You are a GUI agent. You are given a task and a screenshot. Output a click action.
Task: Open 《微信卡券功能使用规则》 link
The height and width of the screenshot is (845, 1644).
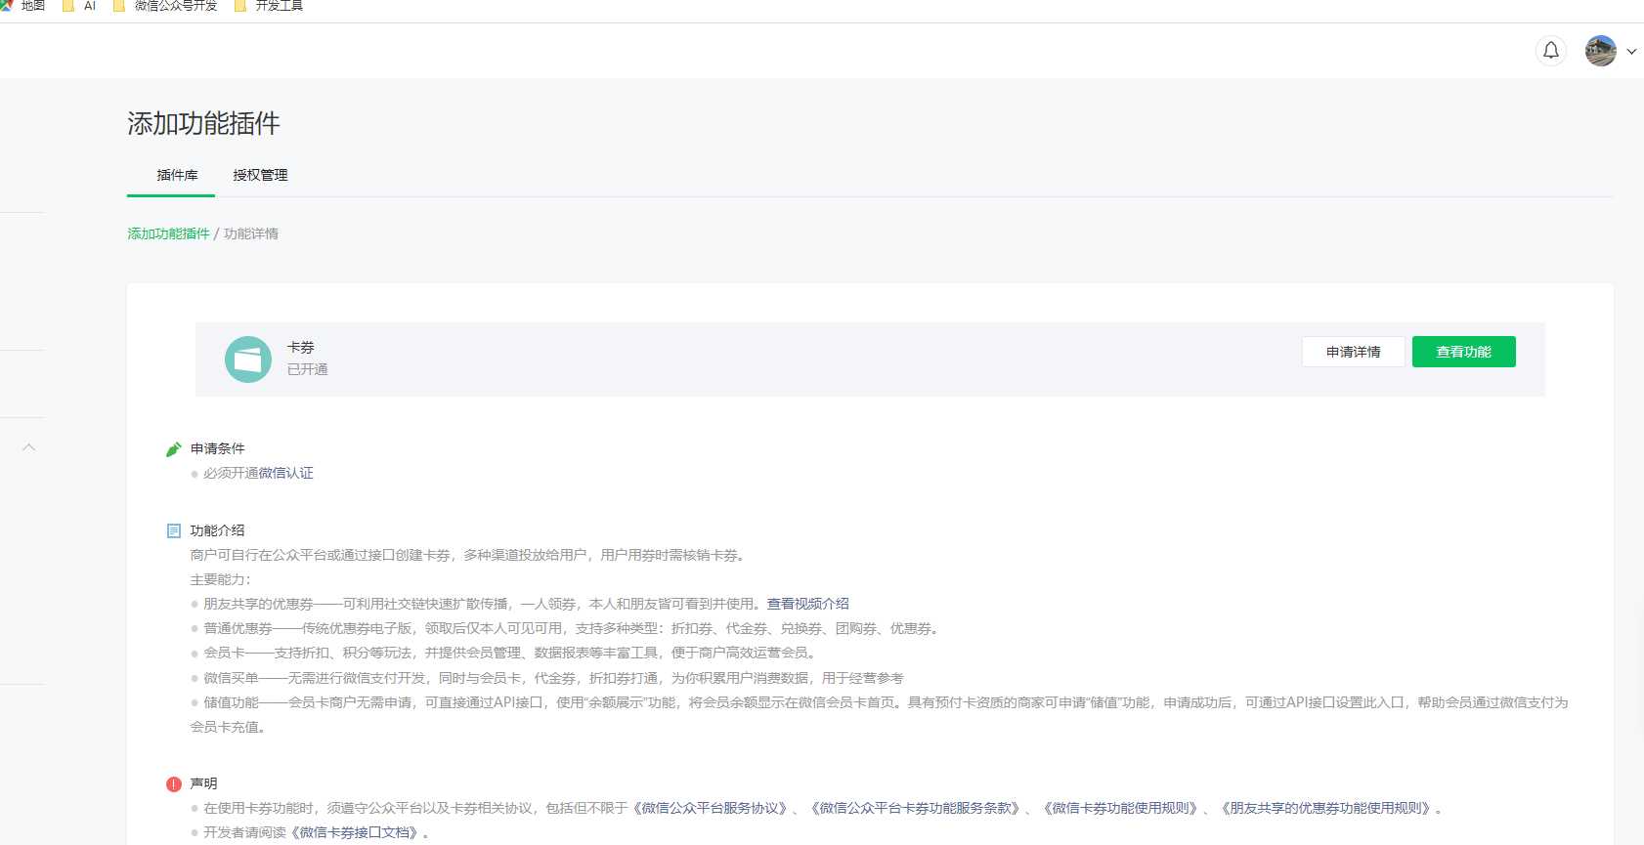(1121, 808)
